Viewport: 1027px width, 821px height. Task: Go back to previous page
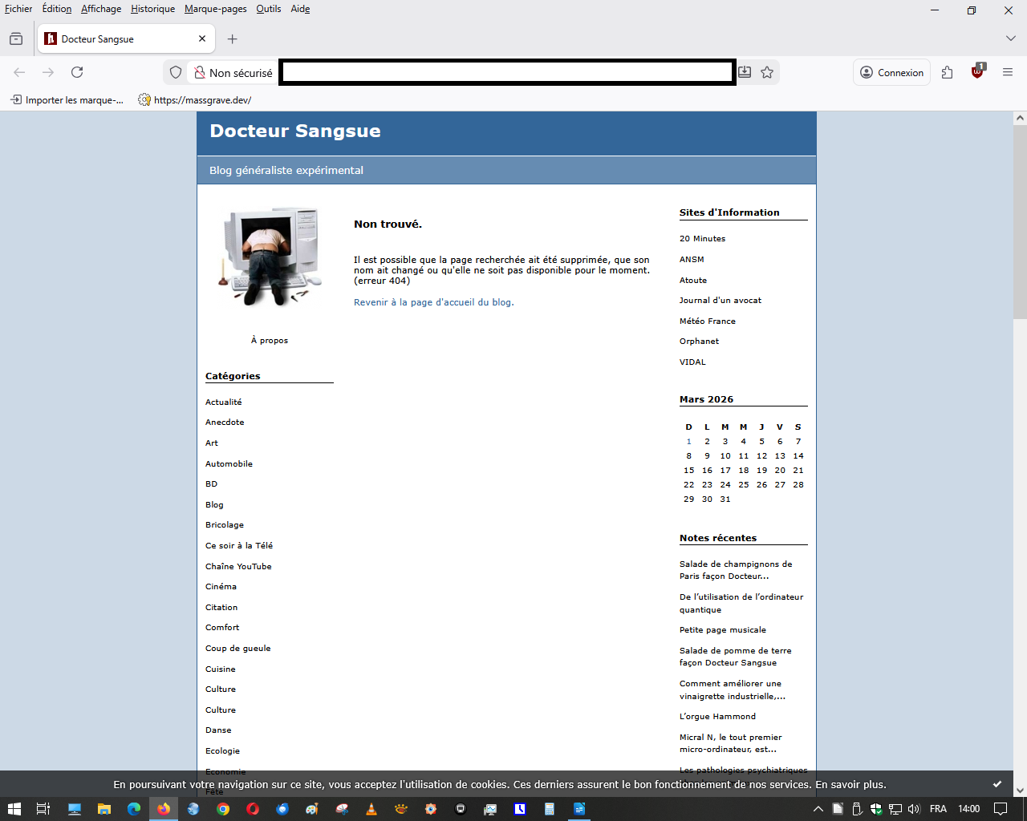point(19,72)
